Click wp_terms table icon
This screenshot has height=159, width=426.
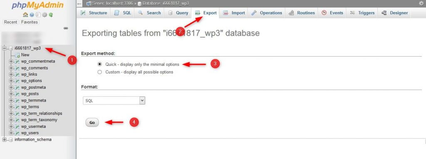point(17,107)
